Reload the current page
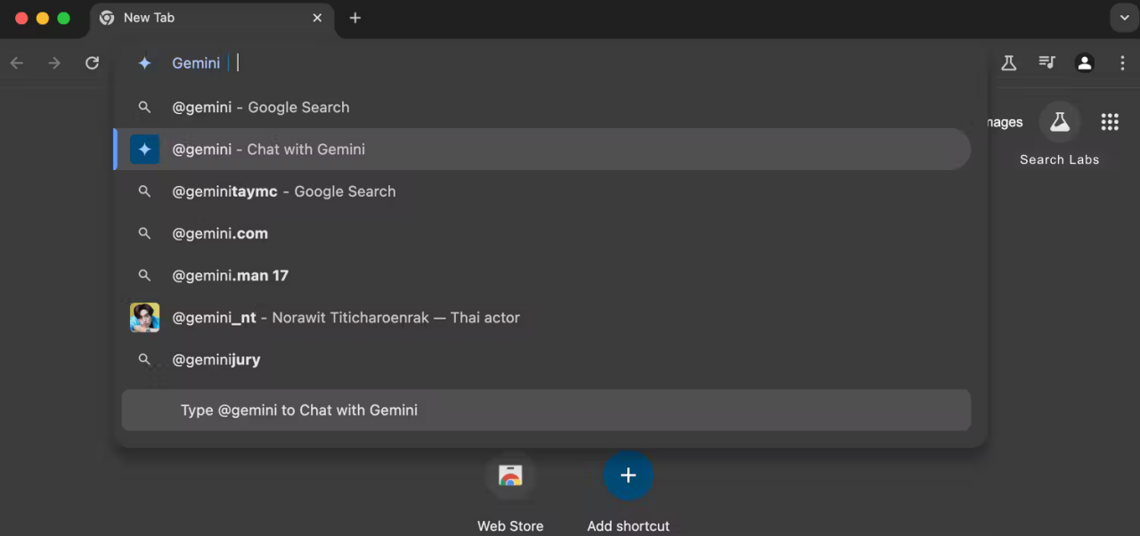 point(92,62)
